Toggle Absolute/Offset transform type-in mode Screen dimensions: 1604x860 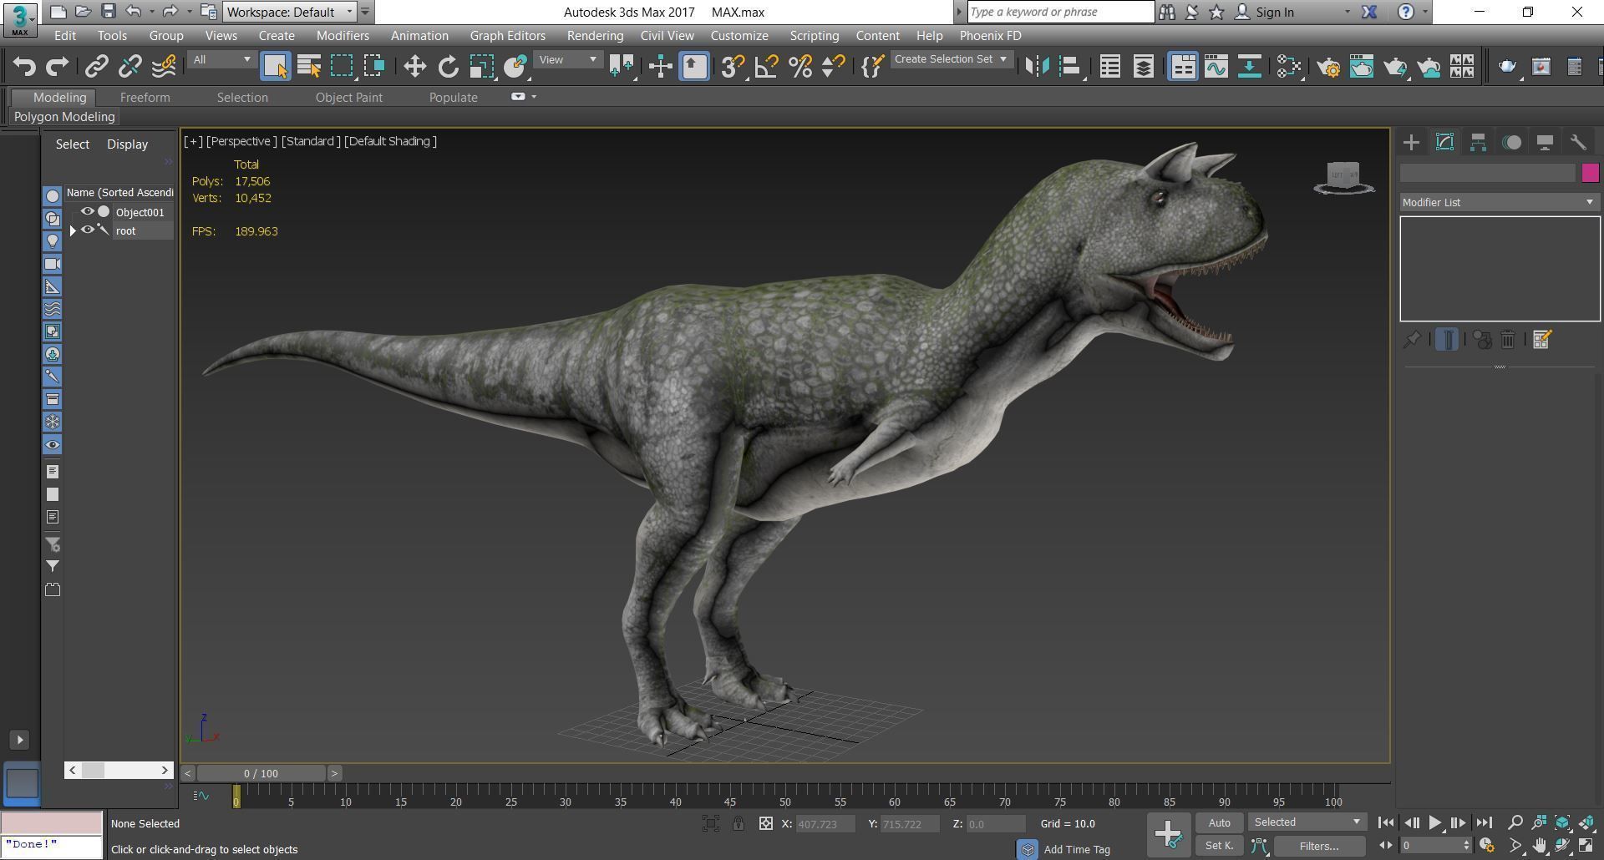tap(765, 823)
